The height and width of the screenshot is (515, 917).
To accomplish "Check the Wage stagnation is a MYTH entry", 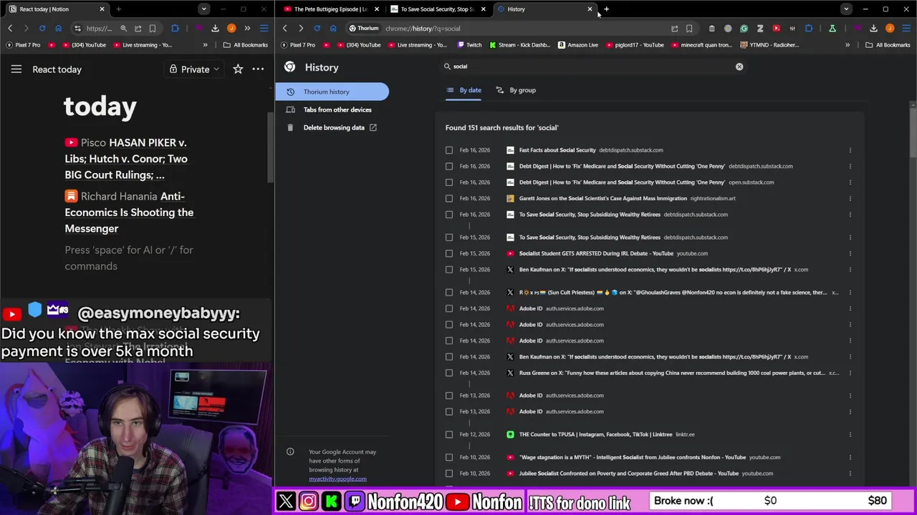I will (449, 457).
